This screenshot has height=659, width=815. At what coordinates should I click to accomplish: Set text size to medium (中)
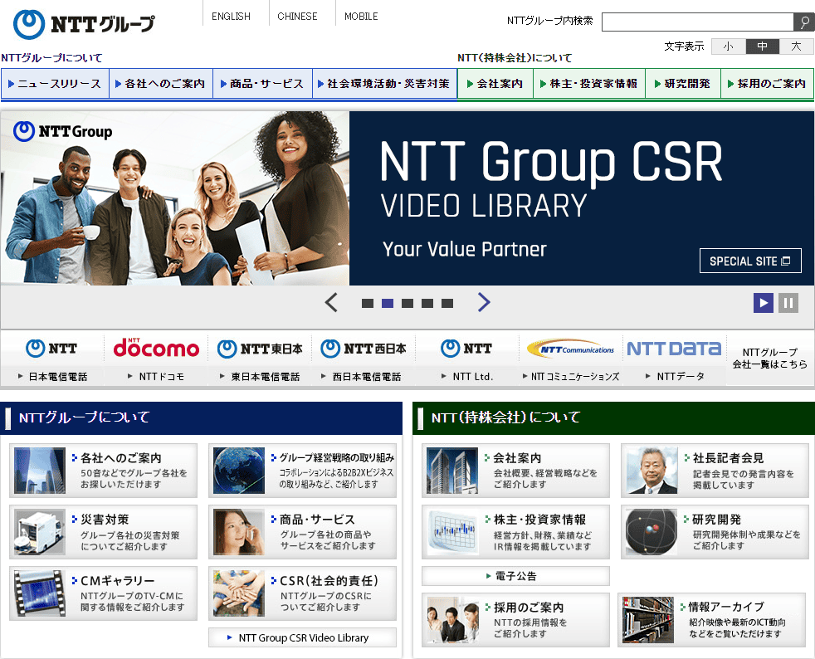(762, 46)
